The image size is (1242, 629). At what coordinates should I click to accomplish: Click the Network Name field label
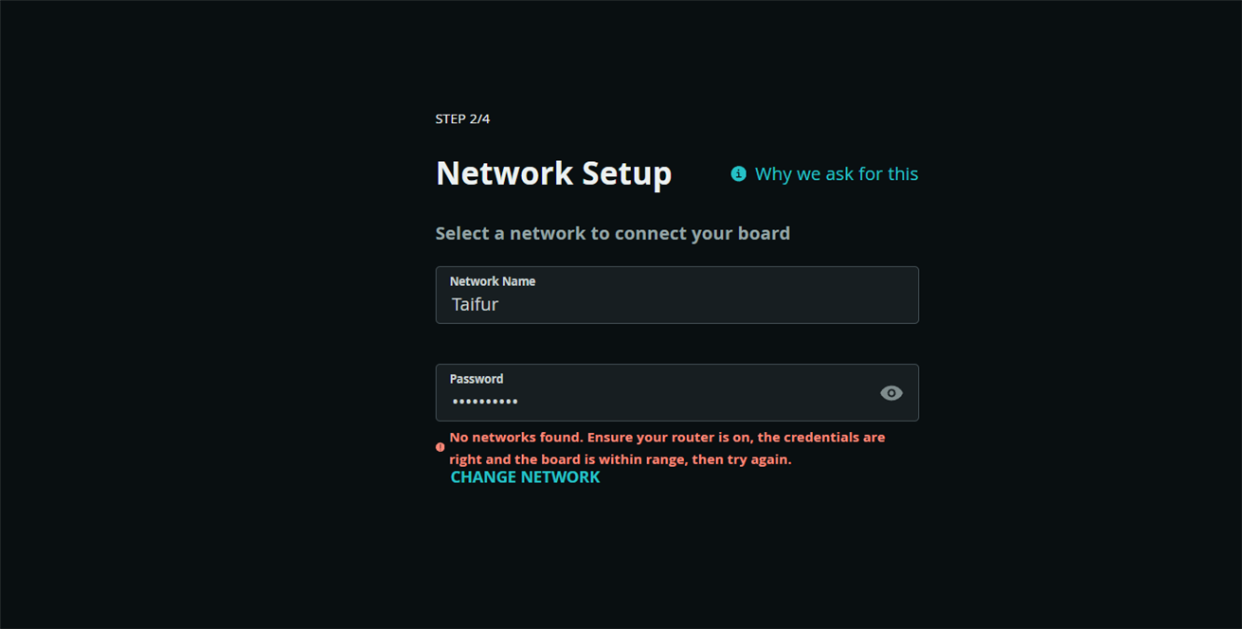(x=493, y=281)
